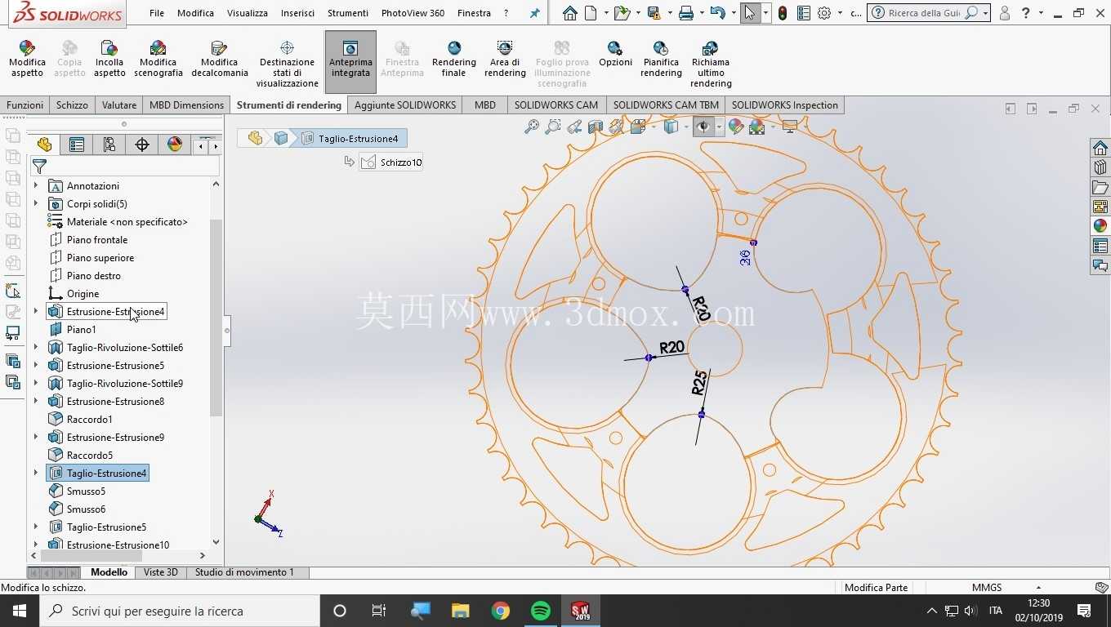Open Hide/Show items dropdown arrow
This screenshot has height=627, width=1111.
coord(719,127)
